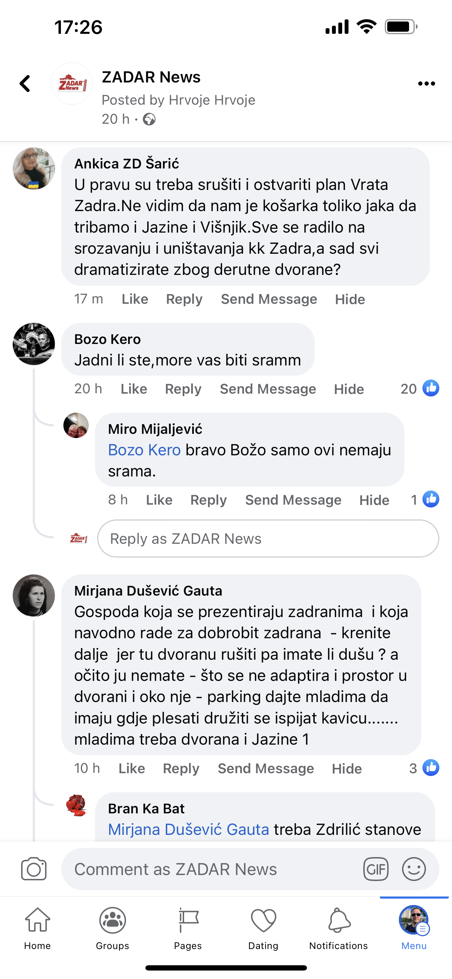Tap the back arrow in header

[25, 84]
